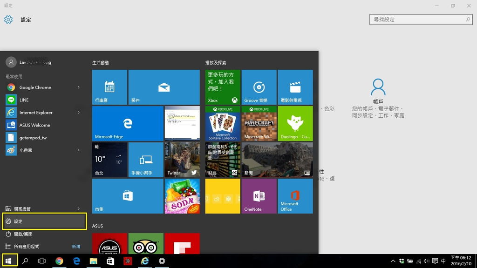
Task: Open taskbar search magnifier
Action: [25, 261]
